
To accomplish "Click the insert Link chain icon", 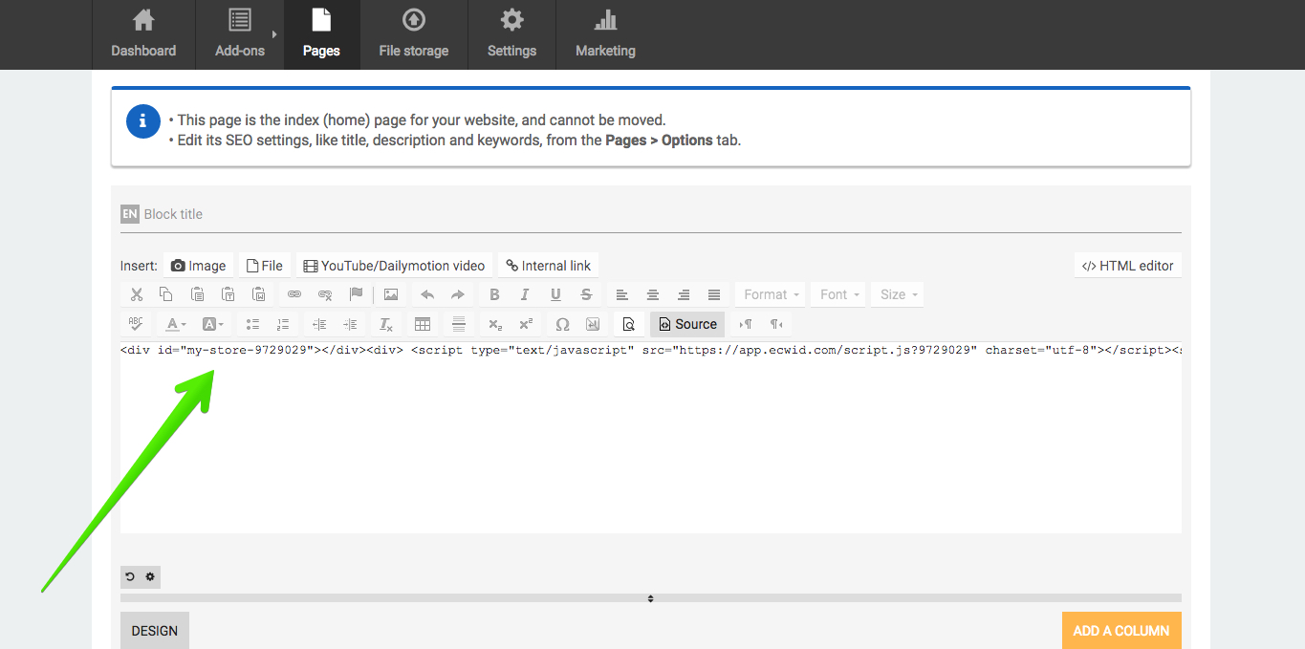I will coord(294,294).
